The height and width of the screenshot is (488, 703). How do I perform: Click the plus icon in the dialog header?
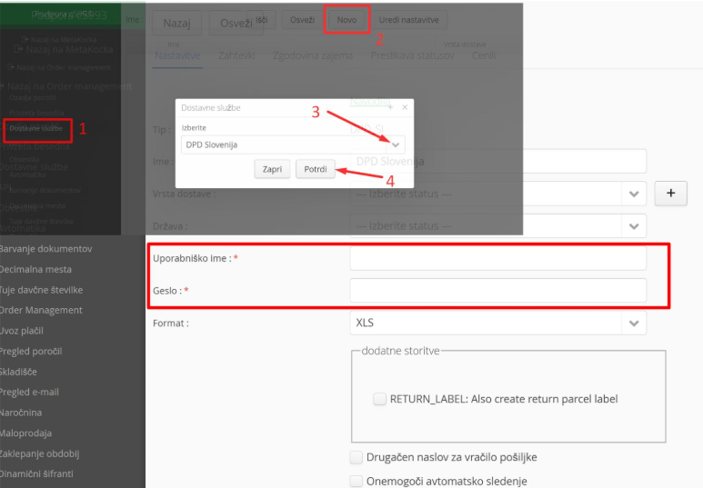[390, 107]
